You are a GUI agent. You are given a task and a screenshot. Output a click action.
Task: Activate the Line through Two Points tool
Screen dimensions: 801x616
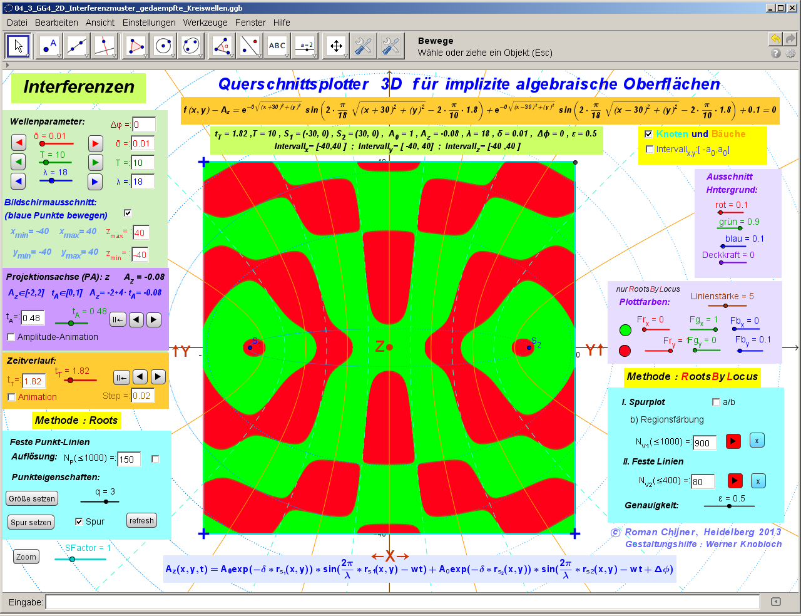click(76, 46)
